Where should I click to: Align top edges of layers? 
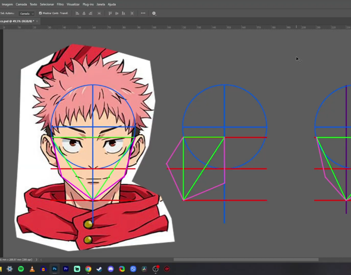coord(110,13)
